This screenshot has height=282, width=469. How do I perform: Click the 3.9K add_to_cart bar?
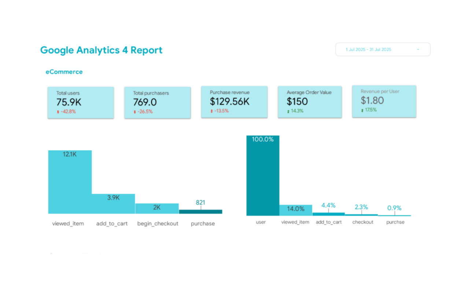113,205
